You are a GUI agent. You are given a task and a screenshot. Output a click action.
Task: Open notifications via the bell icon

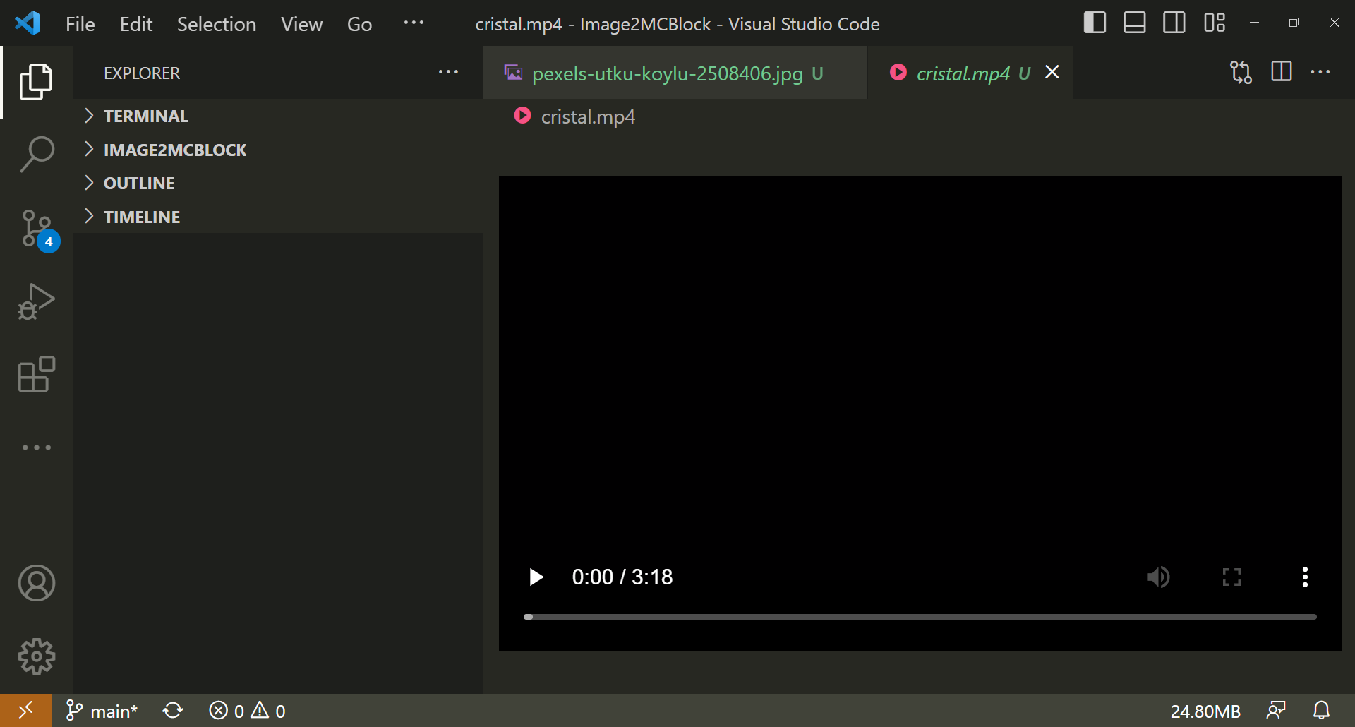[x=1322, y=710]
